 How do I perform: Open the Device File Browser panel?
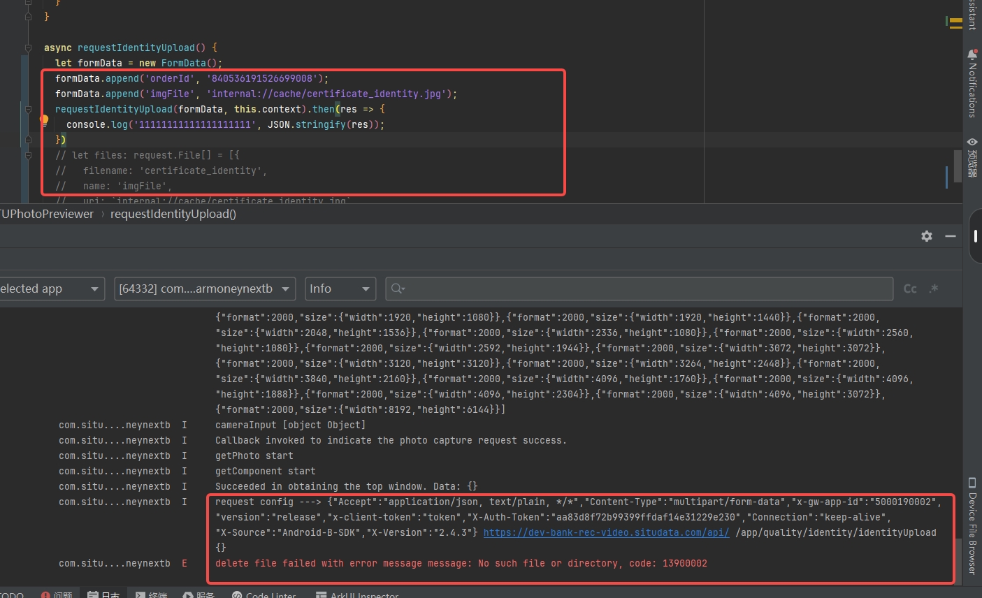972,526
